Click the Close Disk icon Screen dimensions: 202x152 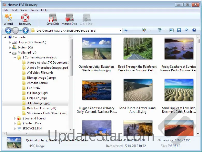click(86, 17)
